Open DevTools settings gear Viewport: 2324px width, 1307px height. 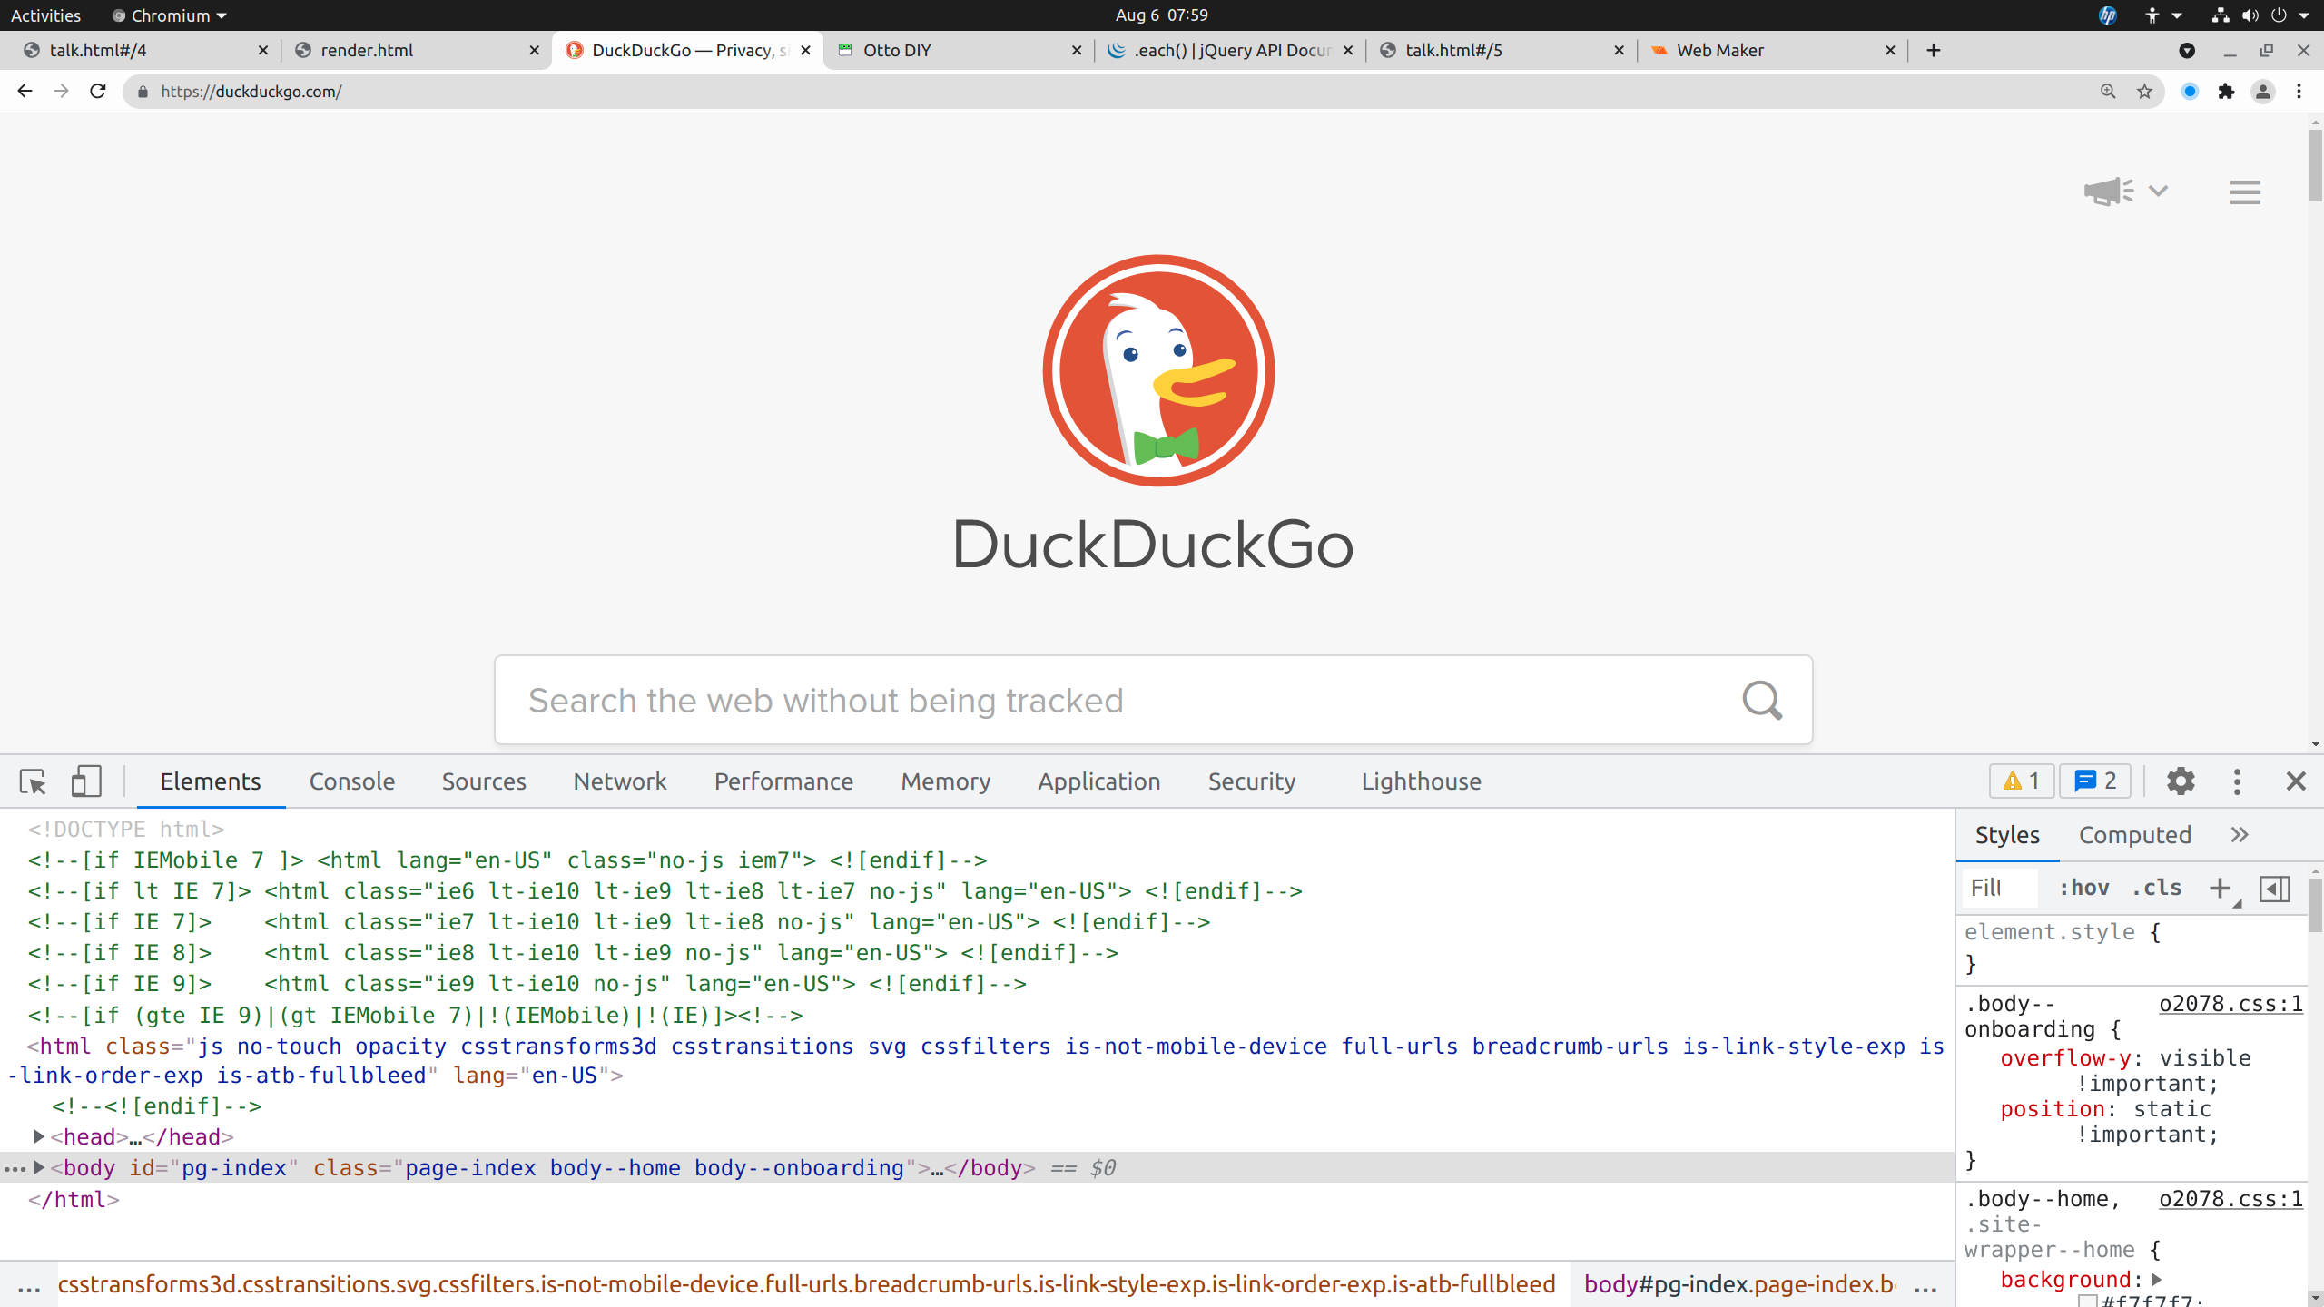(x=2181, y=781)
